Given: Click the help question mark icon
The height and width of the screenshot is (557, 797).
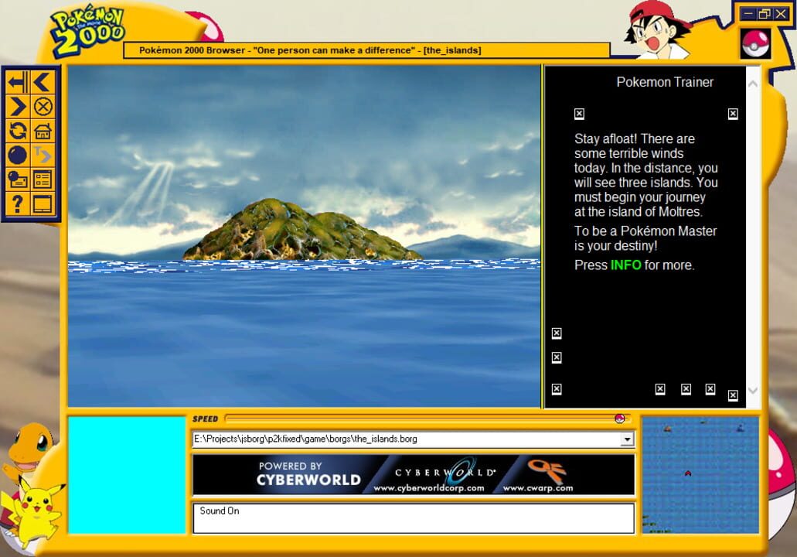Looking at the screenshot, I should 19,203.
